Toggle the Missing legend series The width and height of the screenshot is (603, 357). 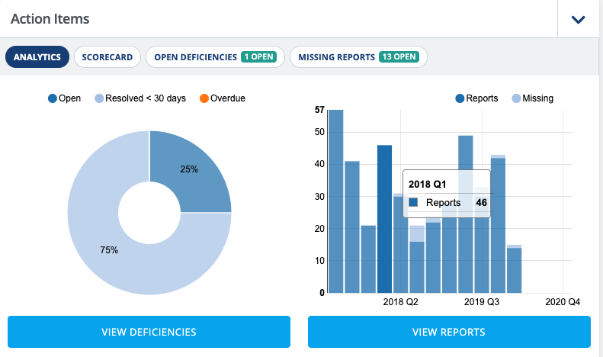point(533,98)
